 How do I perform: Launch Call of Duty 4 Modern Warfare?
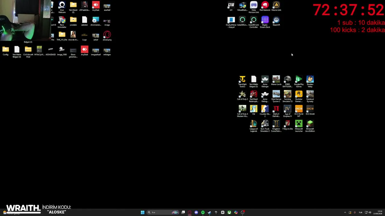(242, 111)
